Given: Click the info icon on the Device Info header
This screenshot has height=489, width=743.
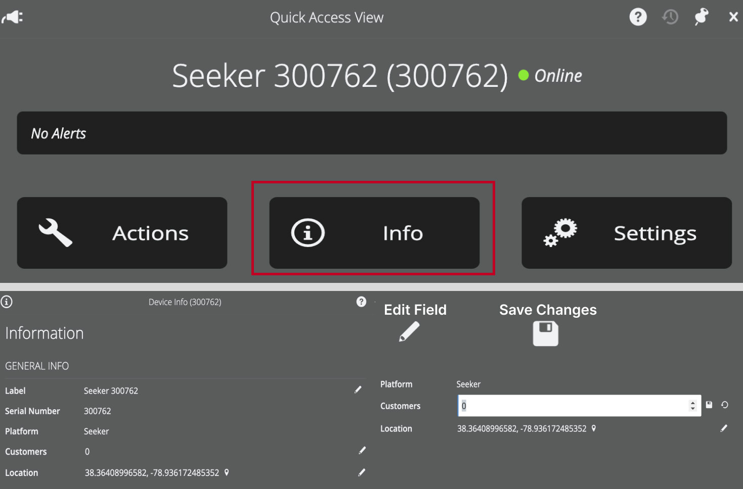Looking at the screenshot, I should [7, 302].
